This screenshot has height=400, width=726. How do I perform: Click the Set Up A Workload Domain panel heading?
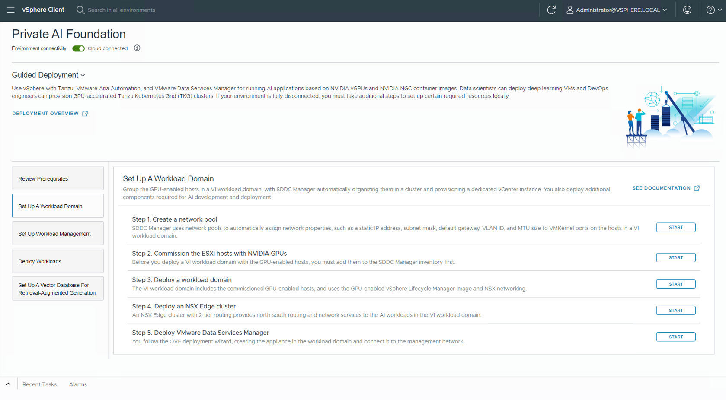168,179
